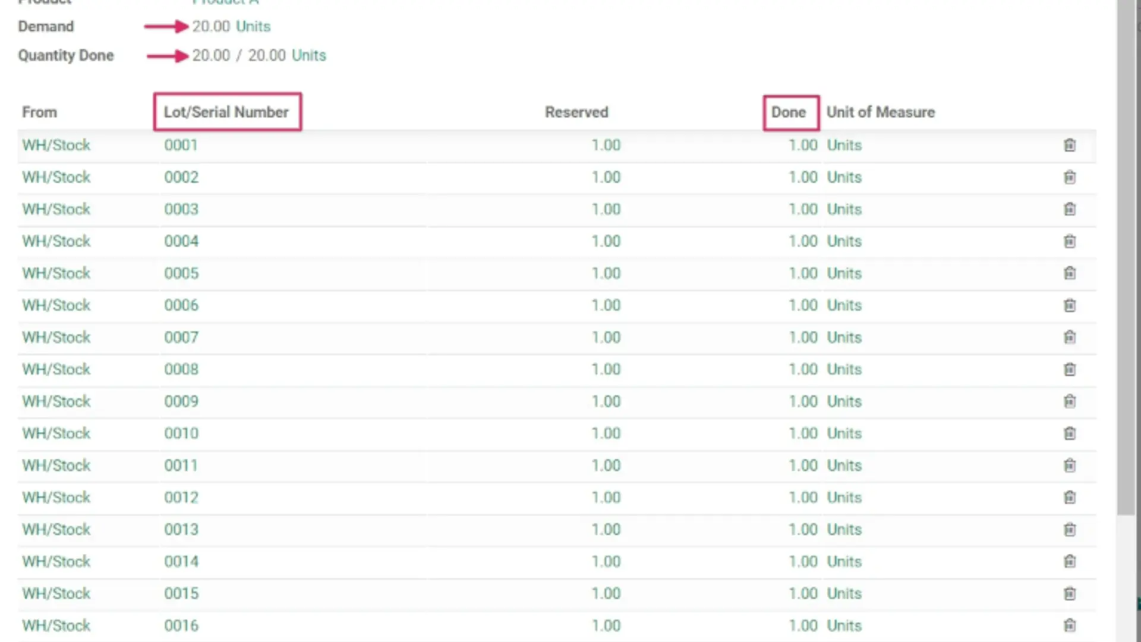Click Units link beside Demand value

(253, 27)
